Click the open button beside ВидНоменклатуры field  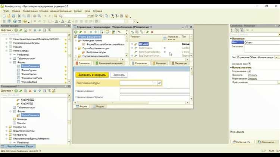click(x=159, y=83)
